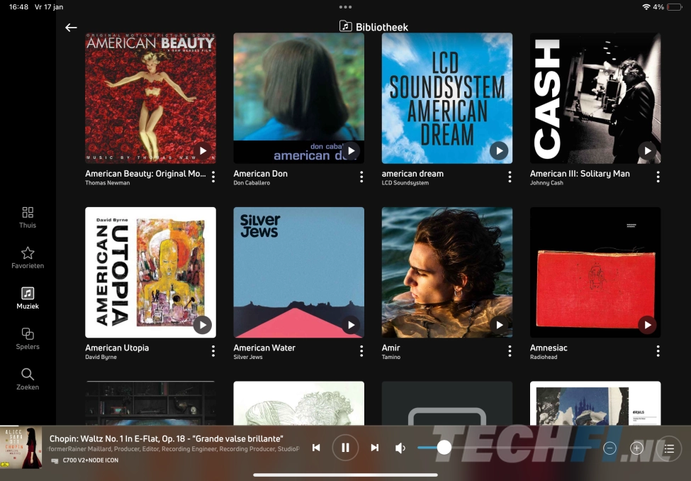Open options menu for American Don
Image resolution: width=691 pixels, height=481 pixels.
(361, 177)
